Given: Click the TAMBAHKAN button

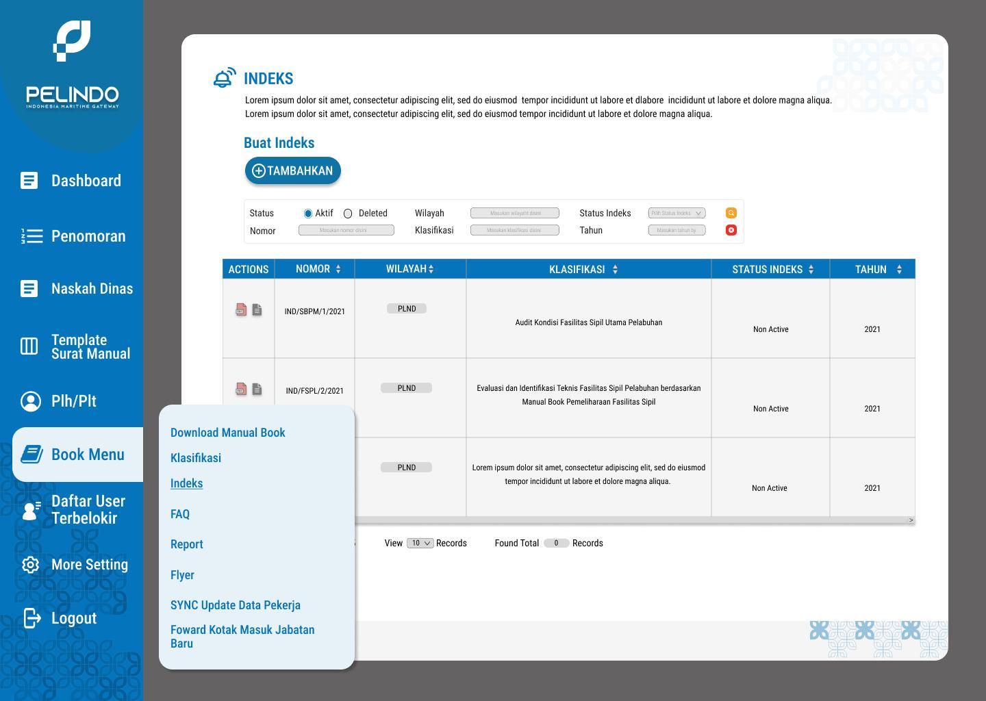Looking at the screenshot, I should point(293,171).
